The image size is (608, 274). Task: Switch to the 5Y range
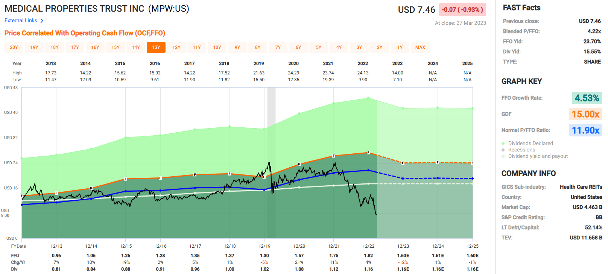(319, 47)
